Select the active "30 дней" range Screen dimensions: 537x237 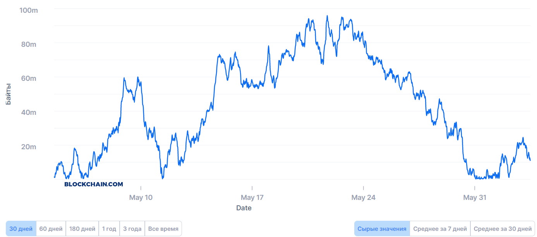21,228
